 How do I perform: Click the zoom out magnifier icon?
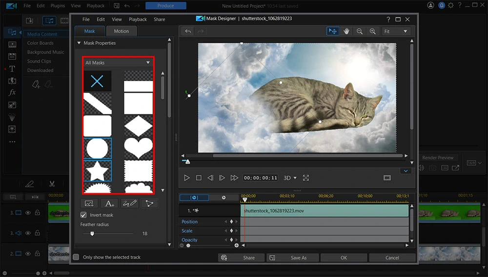click(360, 31)
